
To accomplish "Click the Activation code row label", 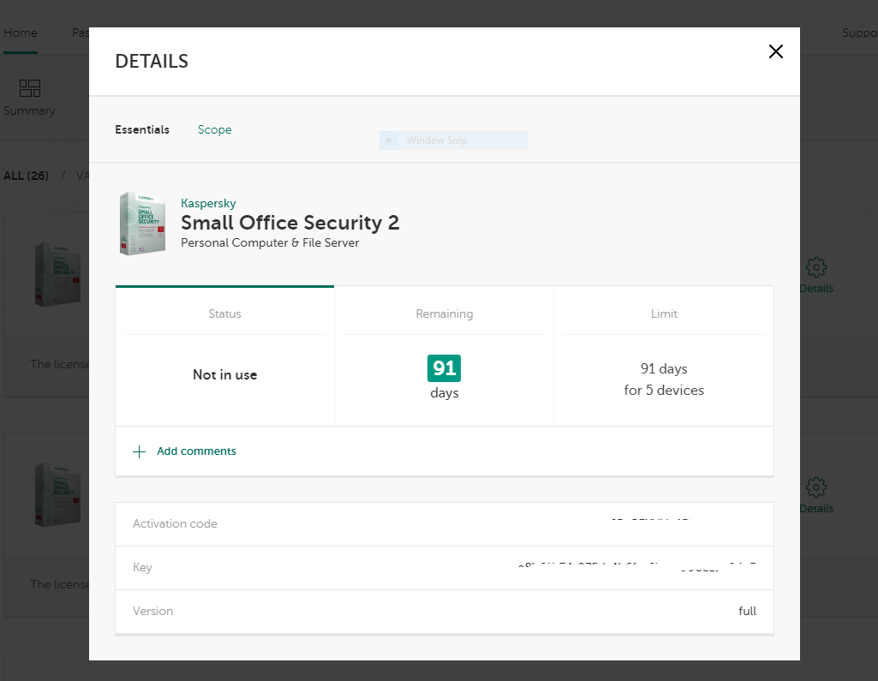I will point(175,523).
